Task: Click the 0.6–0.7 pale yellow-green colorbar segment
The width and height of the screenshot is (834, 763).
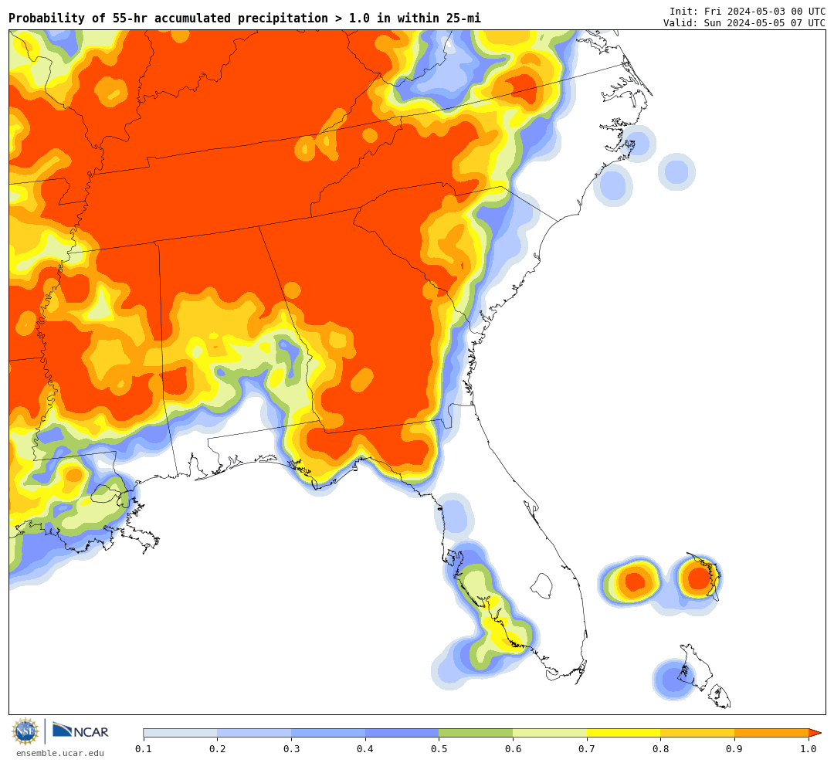Action: [550, 733]
